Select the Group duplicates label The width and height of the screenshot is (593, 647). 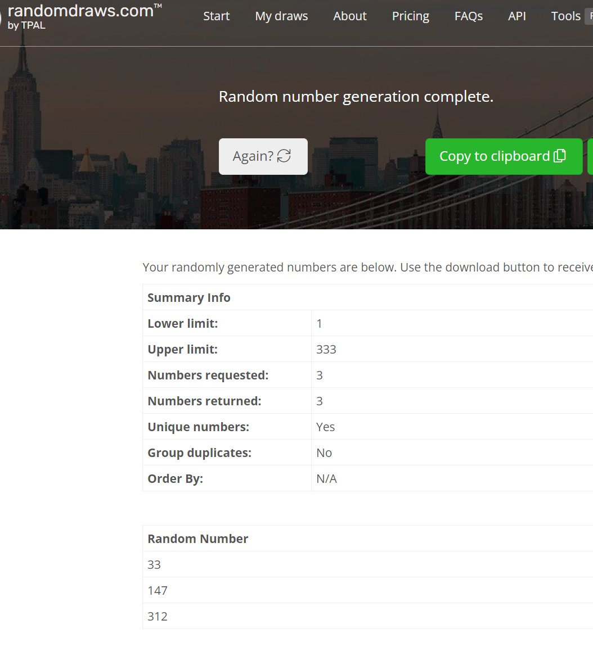point(200,453)
